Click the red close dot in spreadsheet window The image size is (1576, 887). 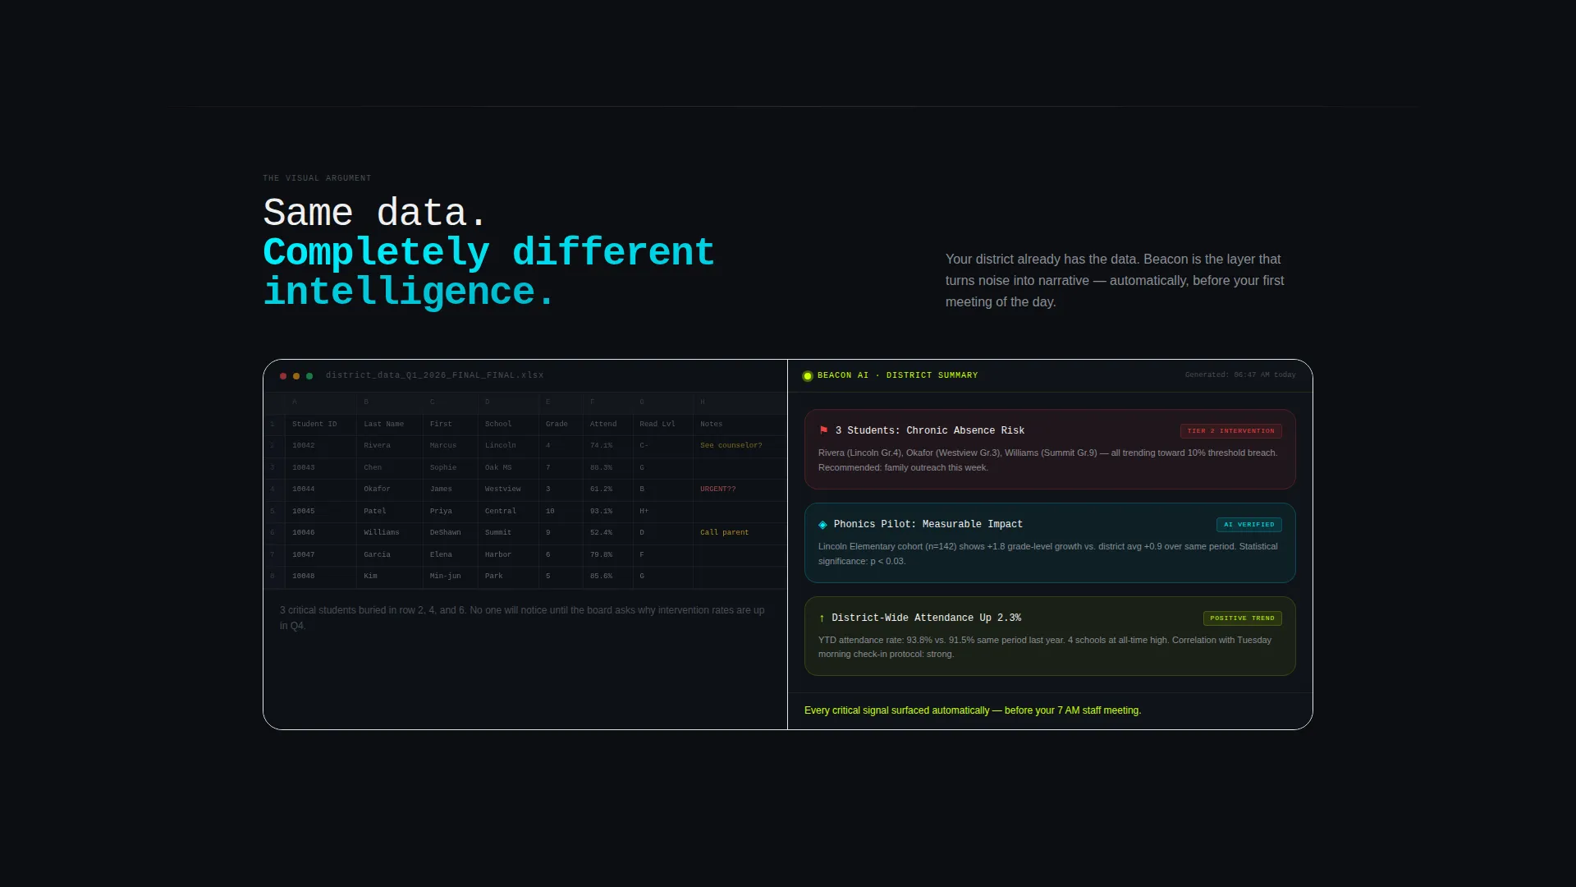point(283,376)
